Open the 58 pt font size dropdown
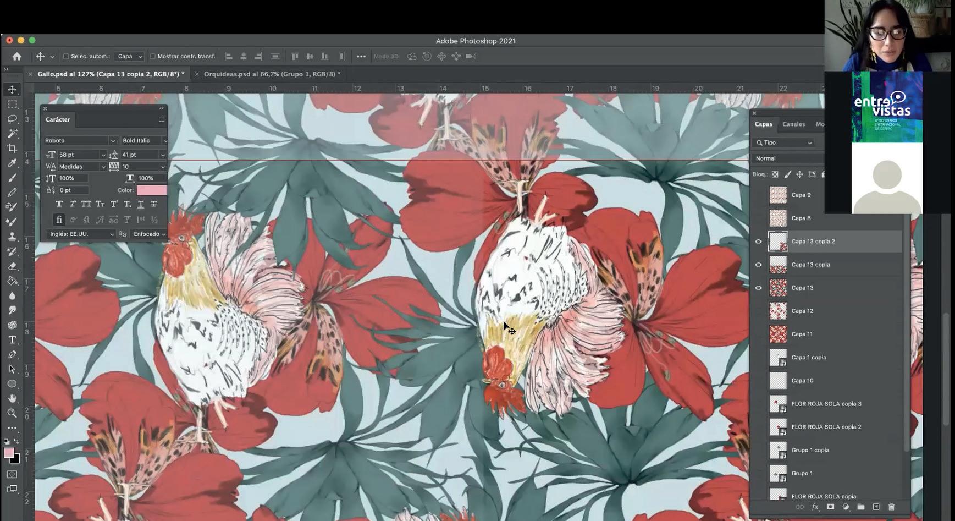 pos(103,155)
